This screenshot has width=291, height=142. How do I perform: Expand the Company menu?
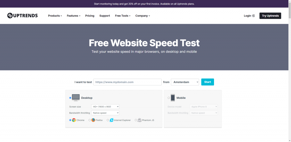click(x=143, y=16)
